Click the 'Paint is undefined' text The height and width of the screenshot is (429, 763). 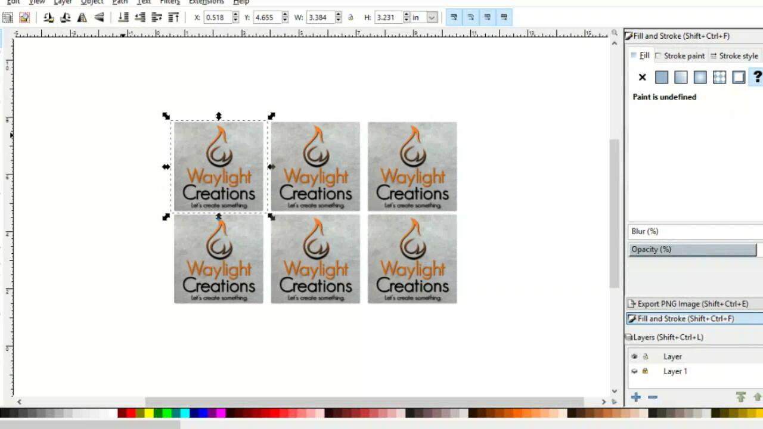tap(664, 97)
